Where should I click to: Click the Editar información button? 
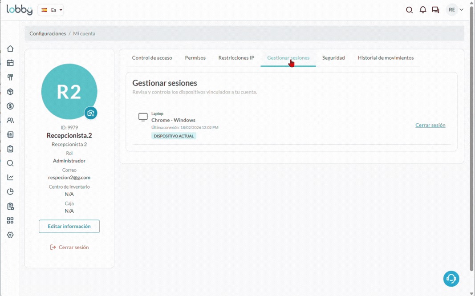click(x=69, y=226)
